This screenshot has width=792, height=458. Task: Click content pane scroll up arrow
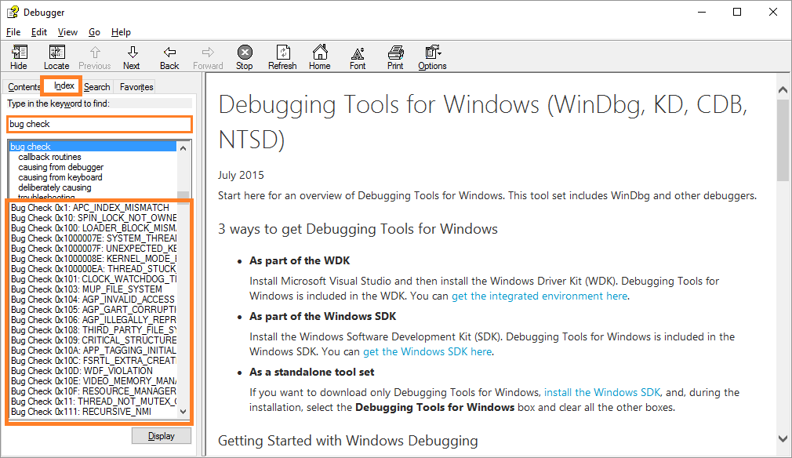click(783, 90)
